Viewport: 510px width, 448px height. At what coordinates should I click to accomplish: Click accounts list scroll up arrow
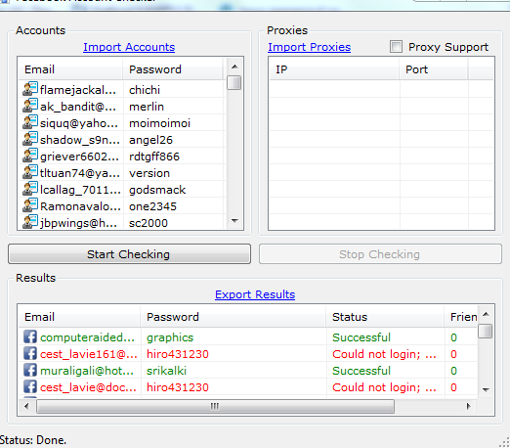click(x=234, y=67)
